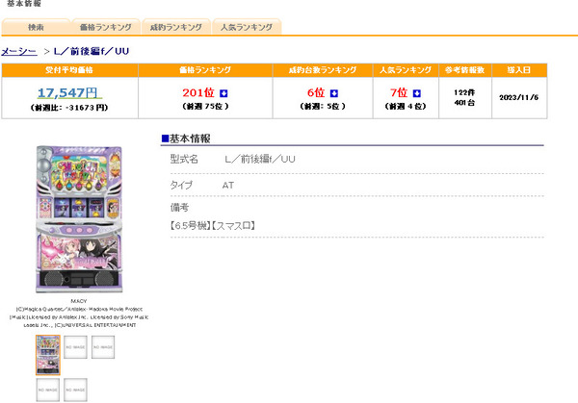Click the 参考情報数 table header
578x403 pixels.
(x=465, y=70)
